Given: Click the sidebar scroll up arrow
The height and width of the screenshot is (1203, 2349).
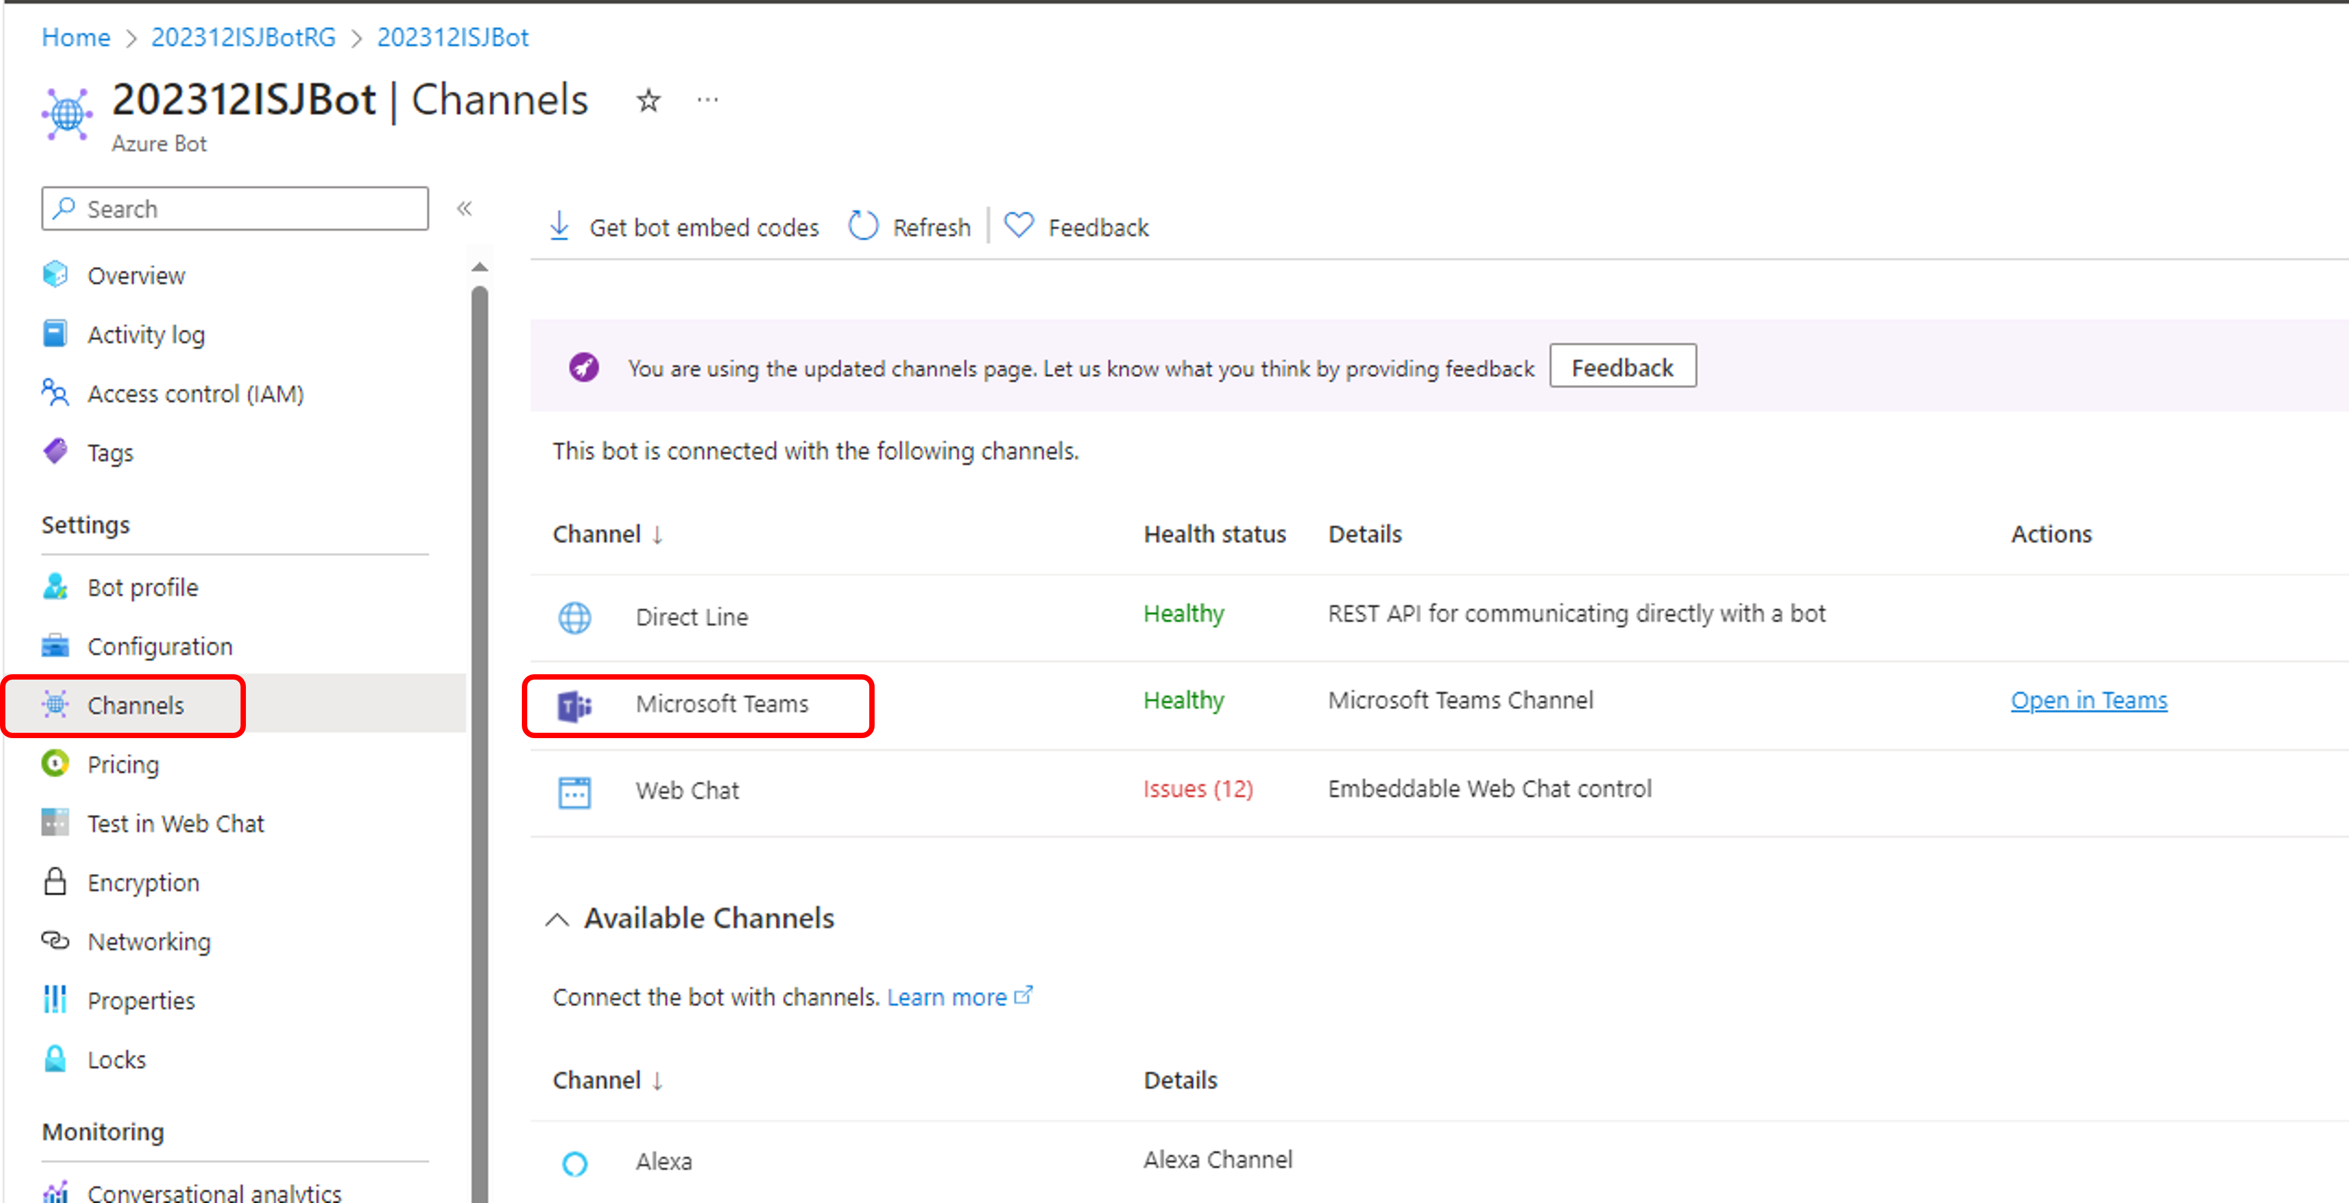Looking at the screenshot, I should pyautogui.click(x=479, y=267).
